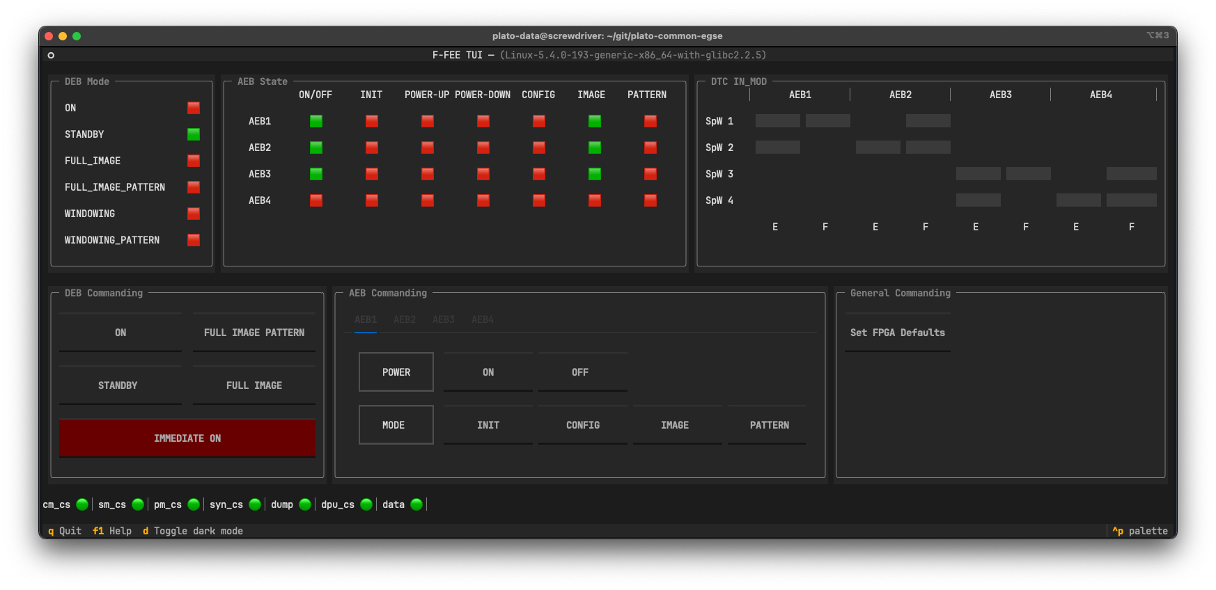Click AEB4 IMAGE red status indicator

point(595,200)
